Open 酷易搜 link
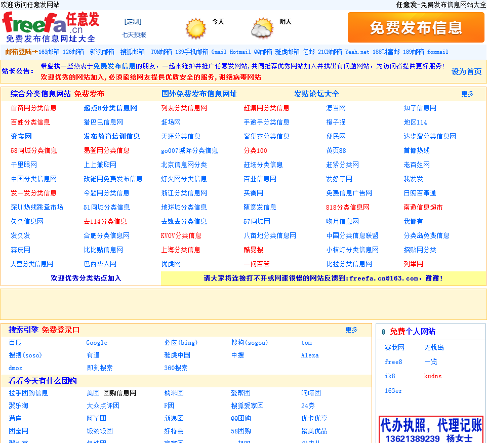 (x=254, y=250)
